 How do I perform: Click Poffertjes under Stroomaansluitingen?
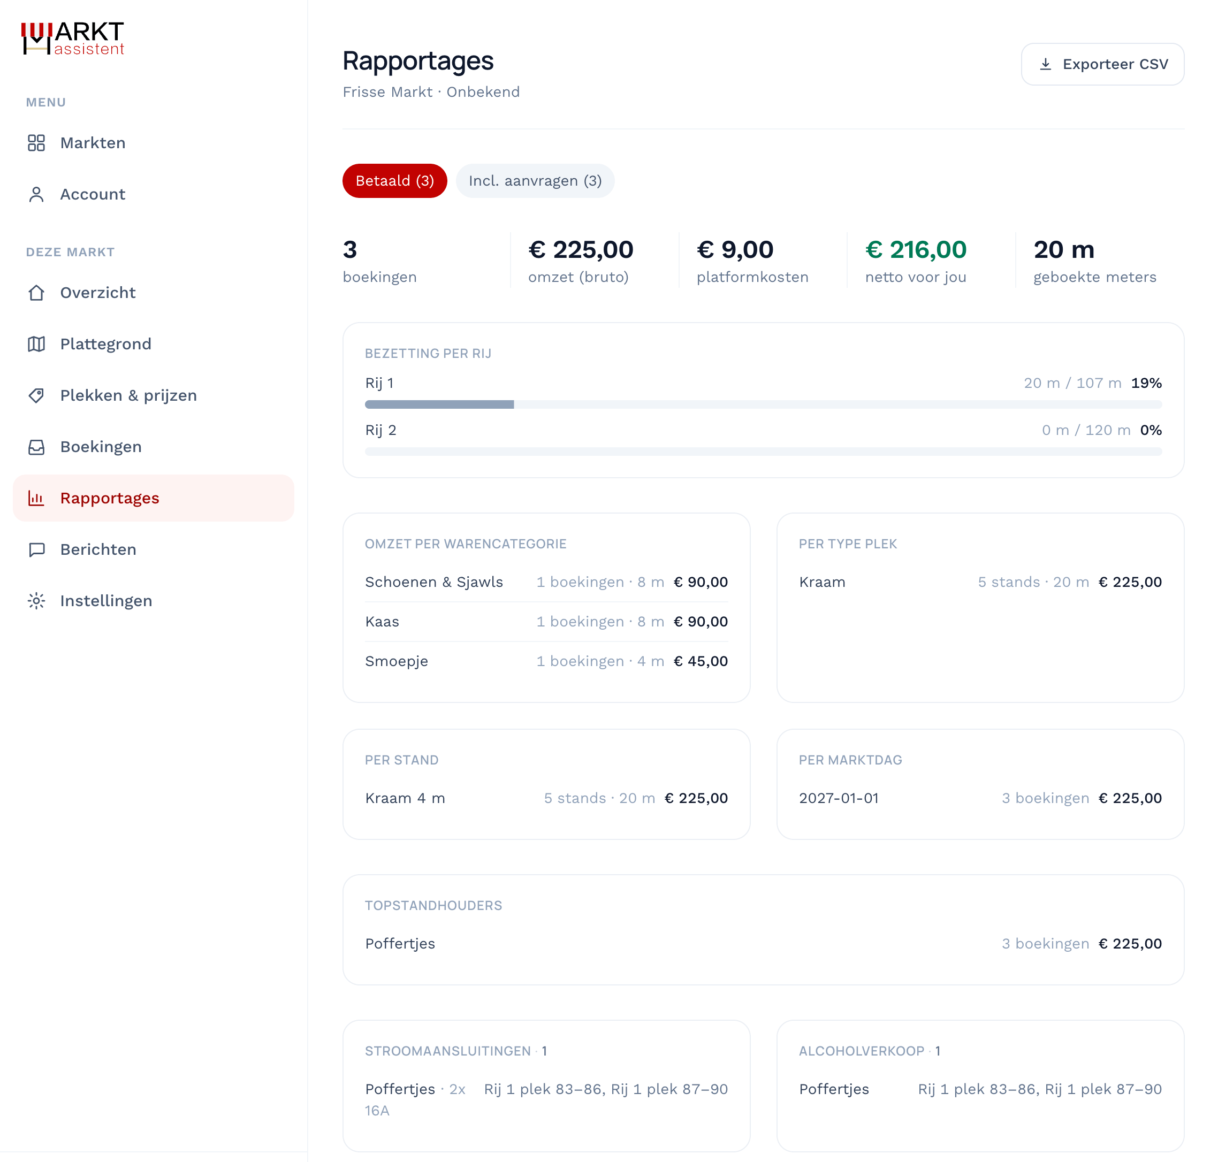click(x=400, y=1090)
